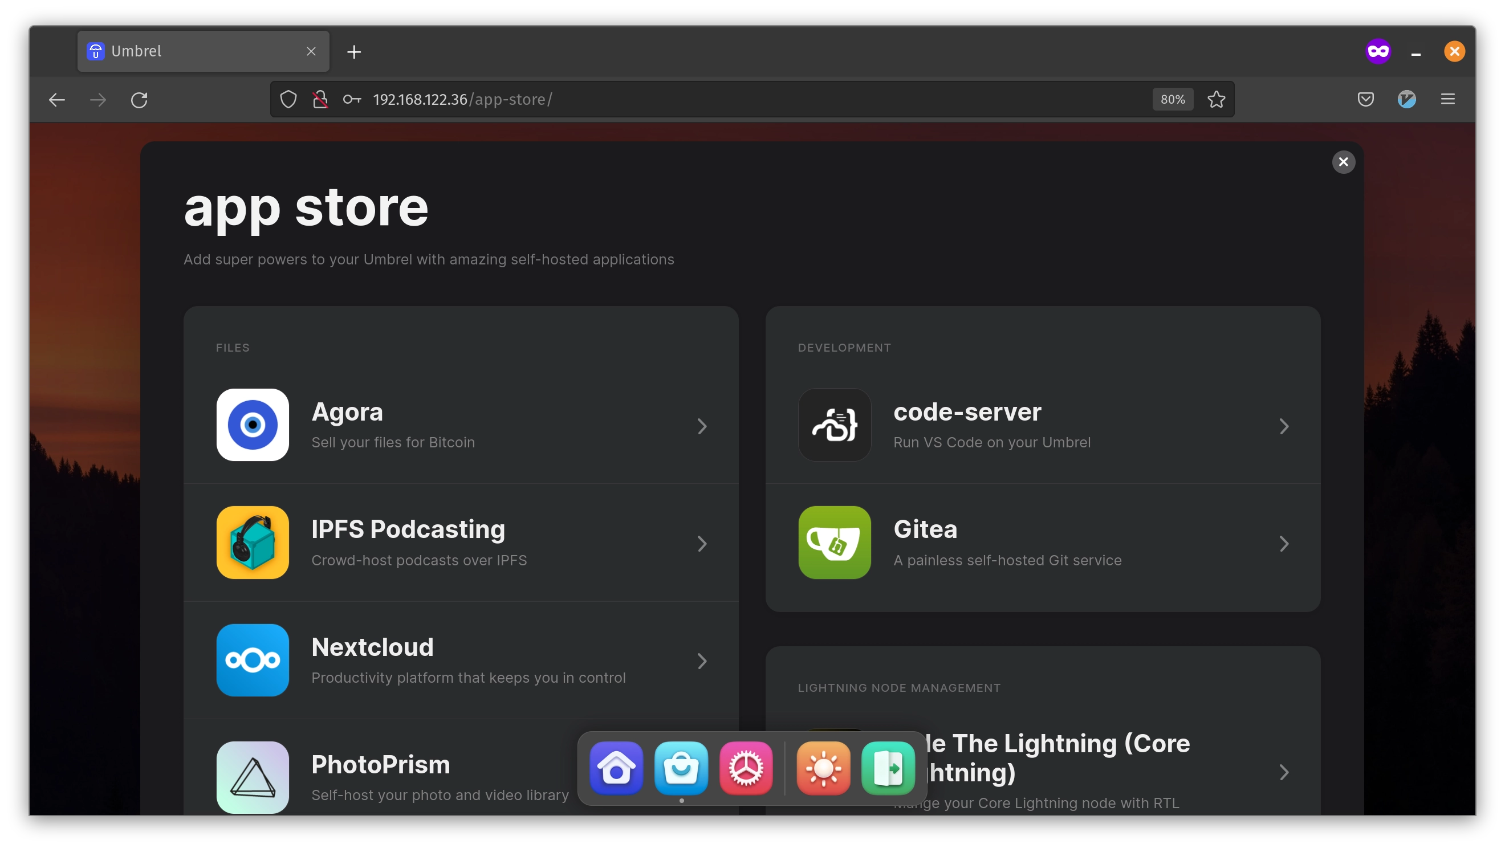The height and width of the screenshot is (848, 1505).
Task: Click the logout icon in dock
Action: [888, 769]
